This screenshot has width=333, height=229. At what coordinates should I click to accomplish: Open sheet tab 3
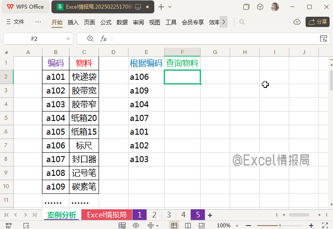pyautogui.click(x=169, y=215)
